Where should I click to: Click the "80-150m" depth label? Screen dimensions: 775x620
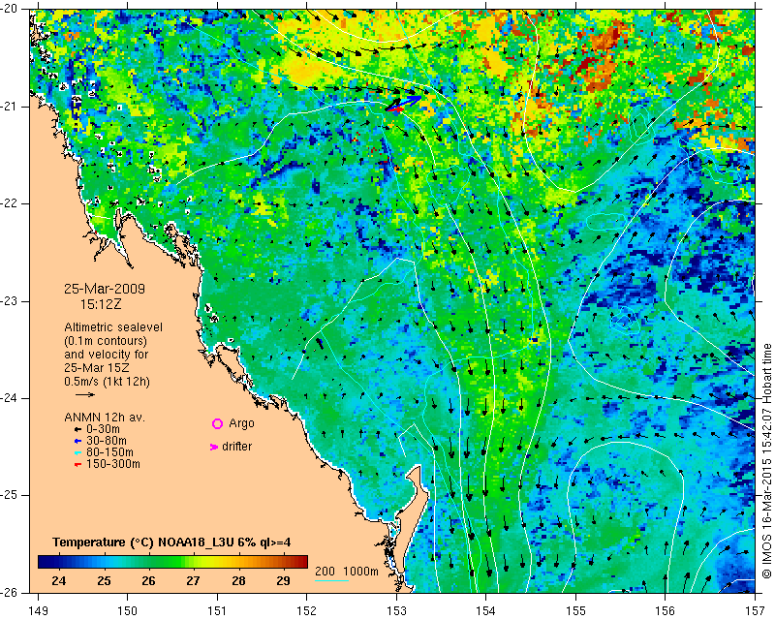(x=109, y=452)
